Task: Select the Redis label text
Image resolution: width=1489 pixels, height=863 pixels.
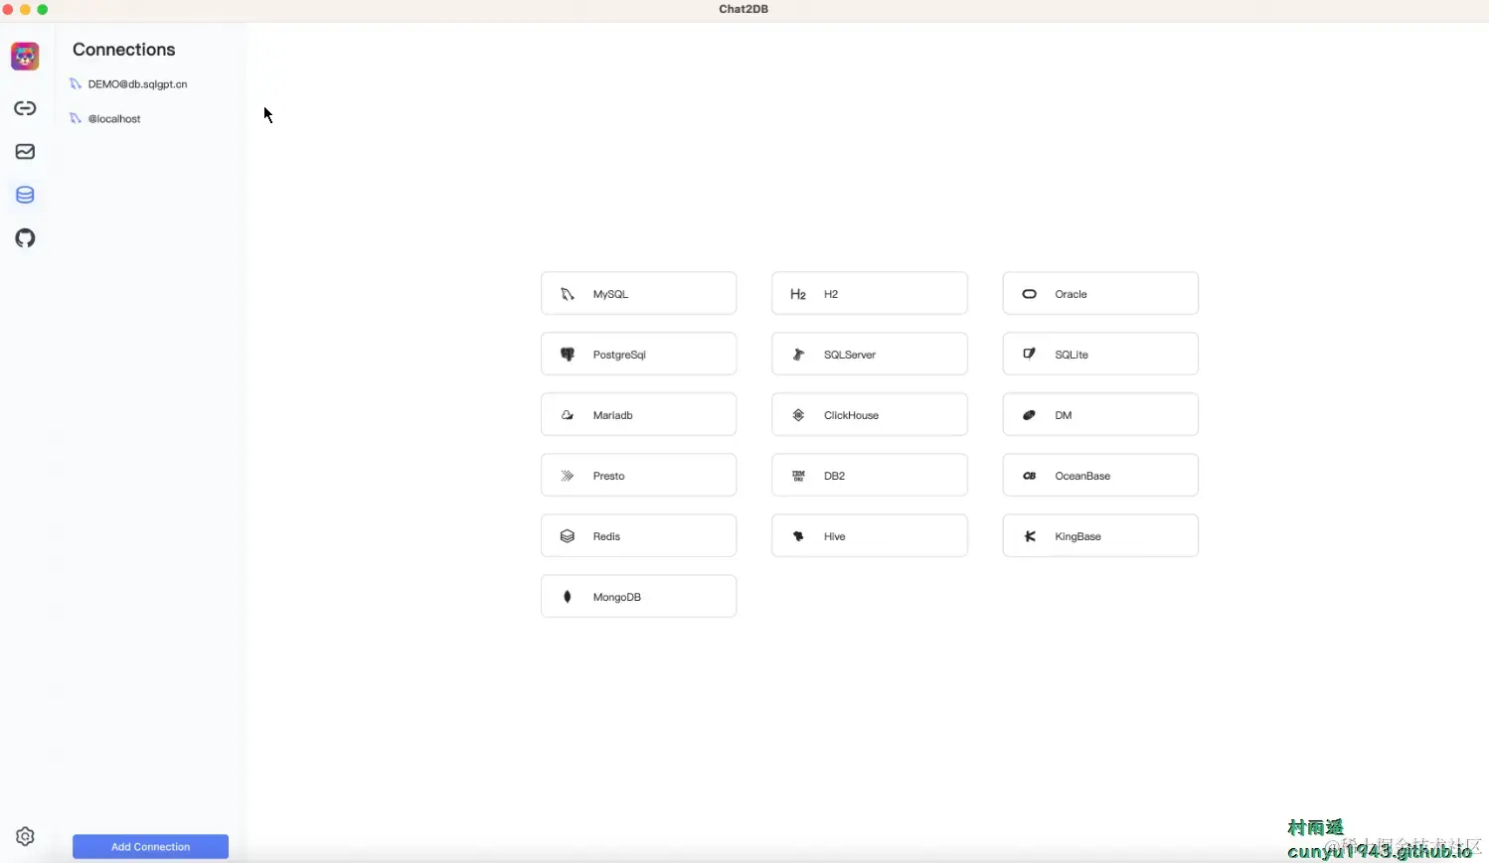Action: coord(606,536)
